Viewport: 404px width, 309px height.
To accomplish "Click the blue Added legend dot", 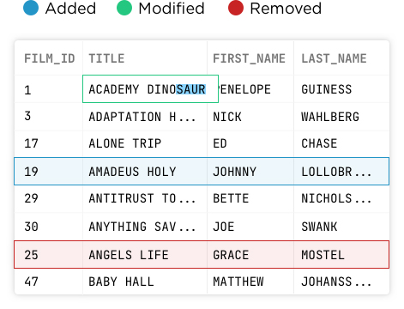I will point(31,8).
